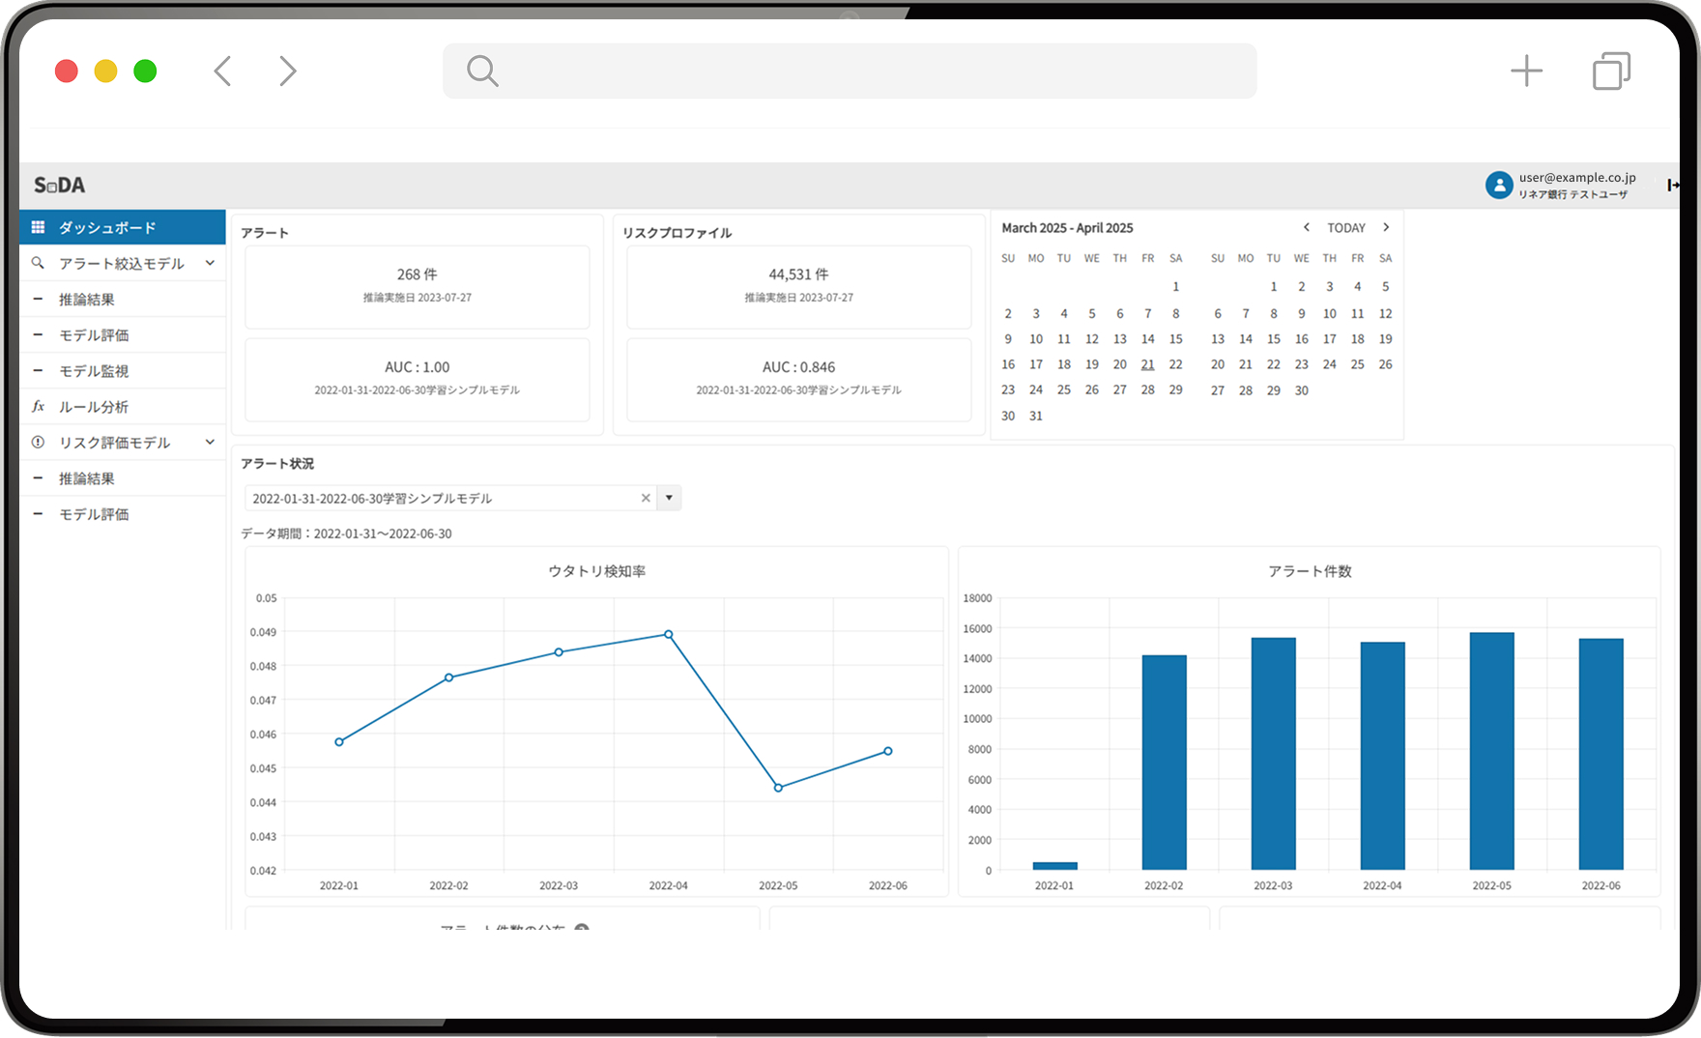Click the 2022-02 bar in アラート件数 chart
This screenshot has width=1701, height=1038.
click(x=1164, y=763)
